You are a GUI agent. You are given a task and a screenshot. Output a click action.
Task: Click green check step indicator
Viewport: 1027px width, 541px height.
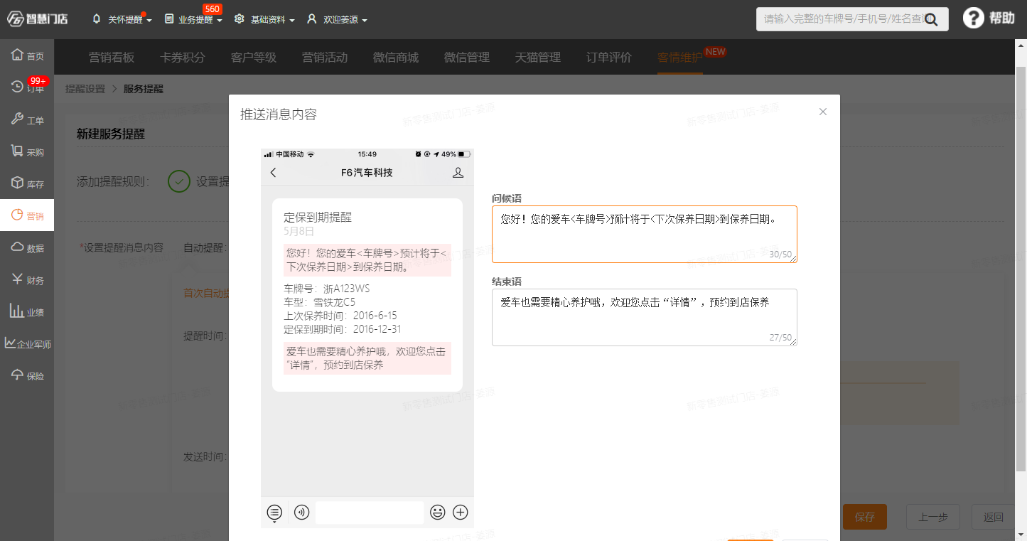point(179,181)
